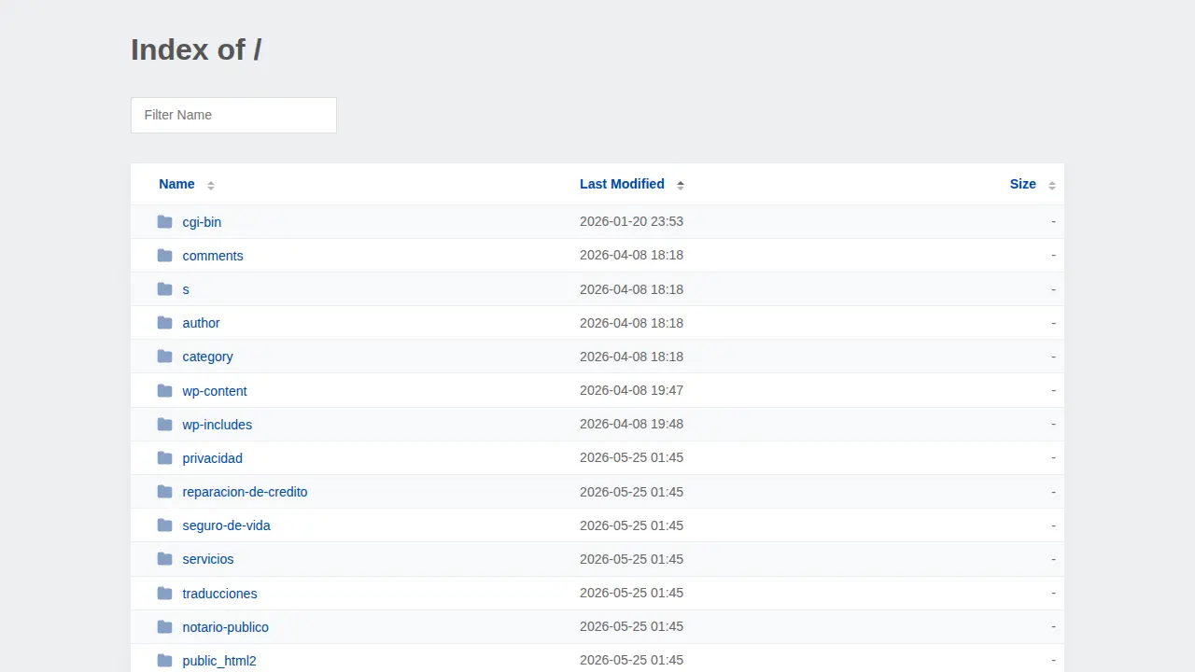Open the privacidad directory
1195x672 pixels.
(x=212, y=458)
